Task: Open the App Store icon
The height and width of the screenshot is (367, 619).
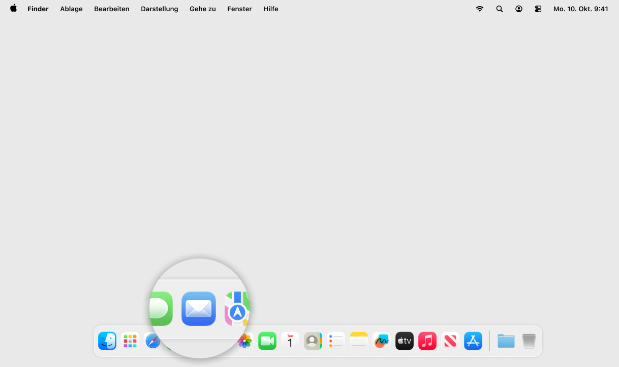Action: coord(473,341)
